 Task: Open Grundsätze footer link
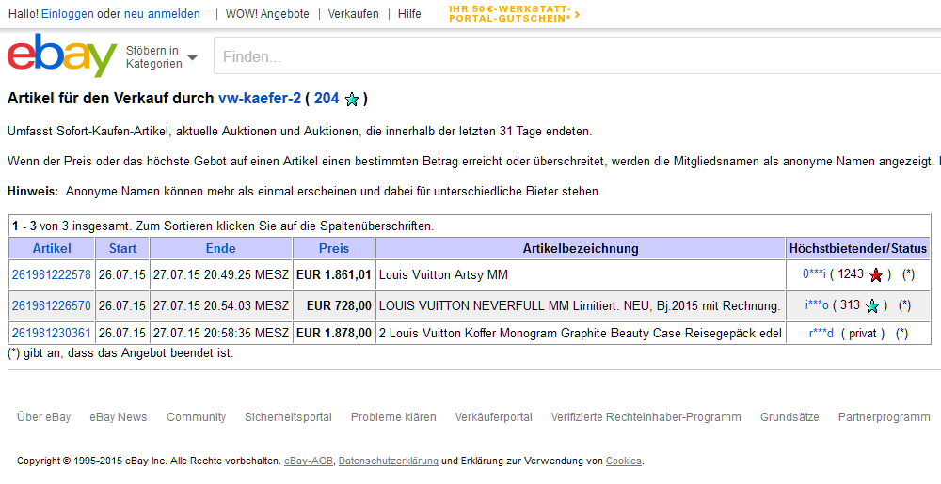tap(789, 417)
